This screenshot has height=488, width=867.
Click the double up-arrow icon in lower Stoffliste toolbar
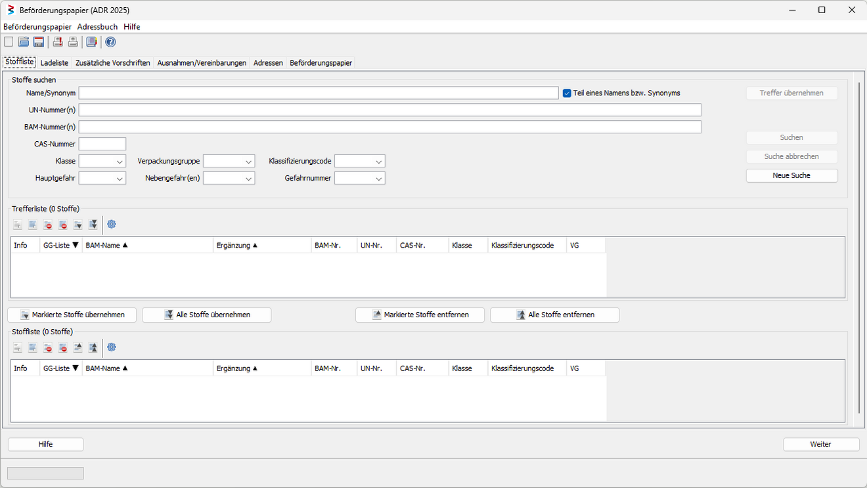(93, 347)
